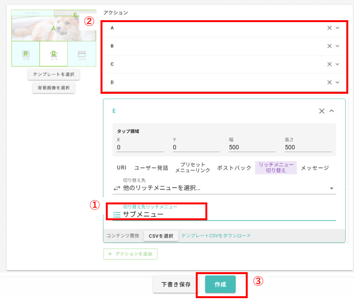Click テンプレートを選択 button

[x=53, y=75]
